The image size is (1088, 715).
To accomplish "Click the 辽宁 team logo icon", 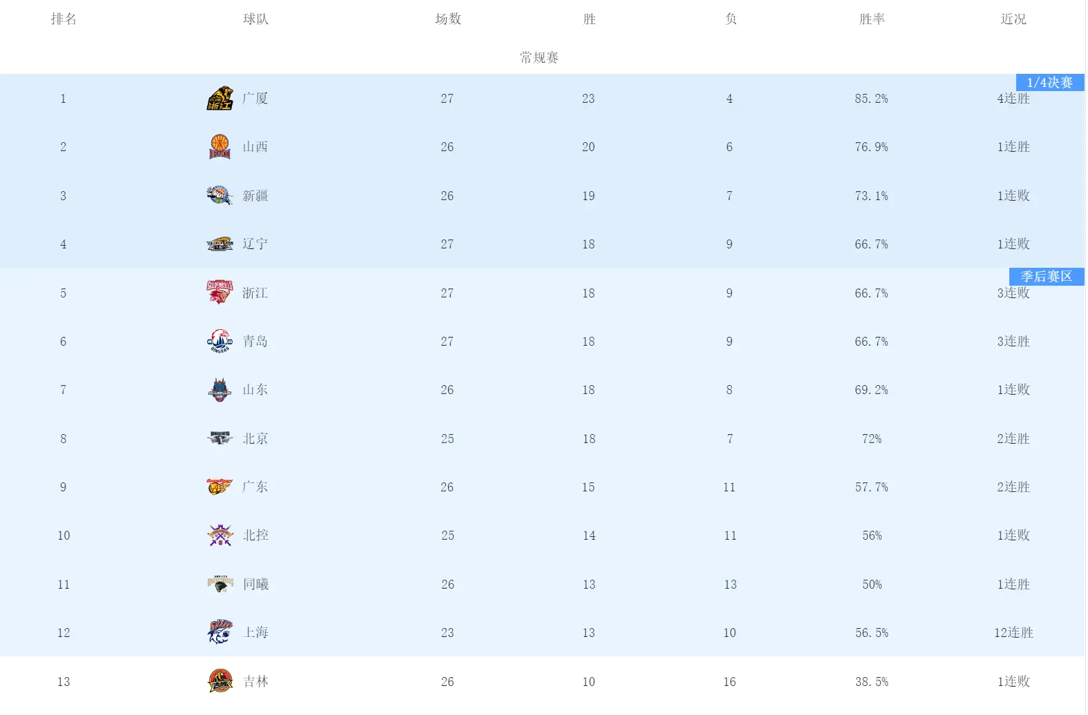I will [220, 244].
